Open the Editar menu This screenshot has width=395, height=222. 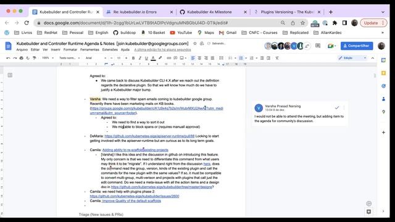(x=35, y=49)
